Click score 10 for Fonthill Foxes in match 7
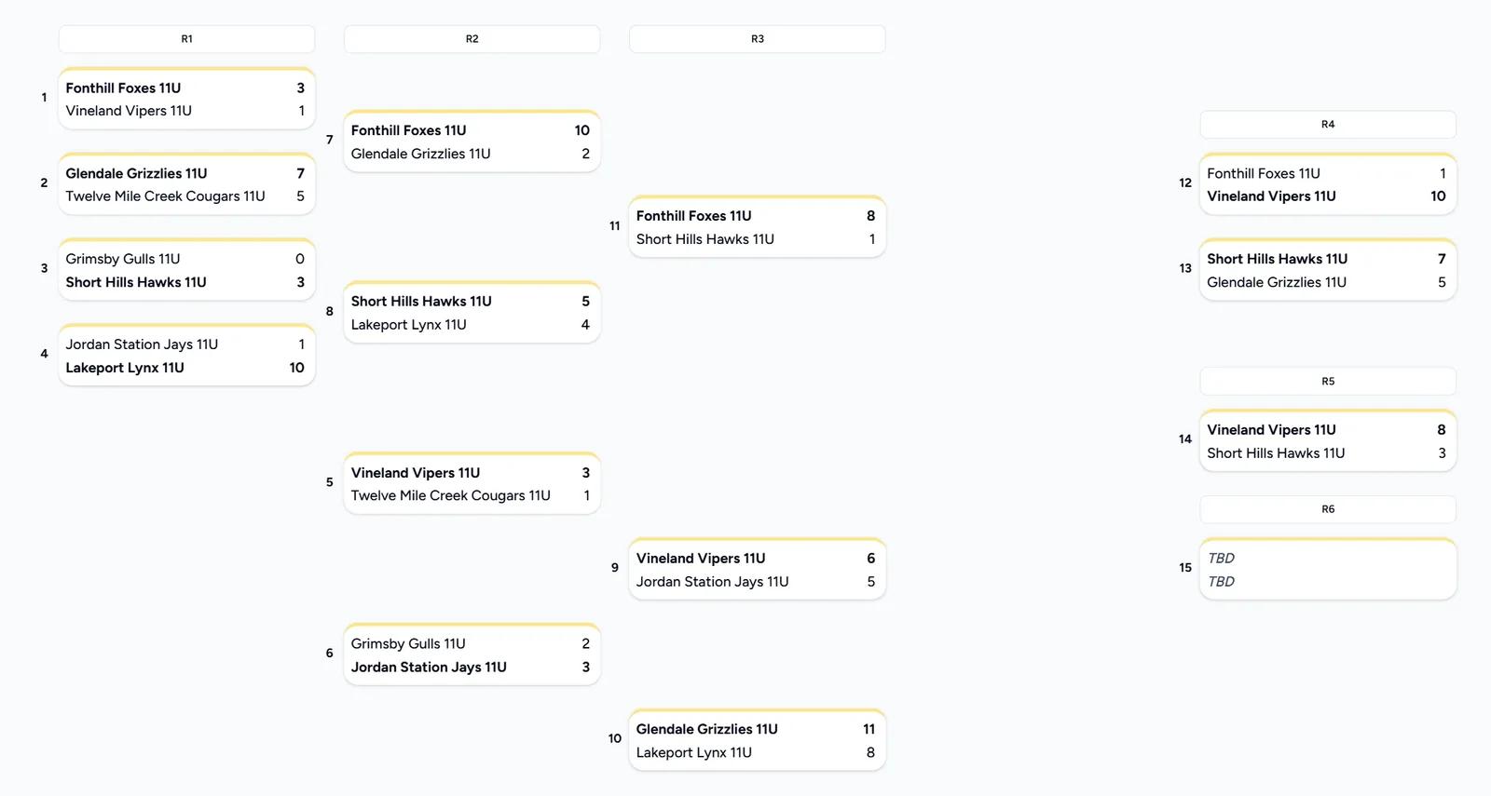This screenshot has height=796, width=1491. (x=581, y=130)
